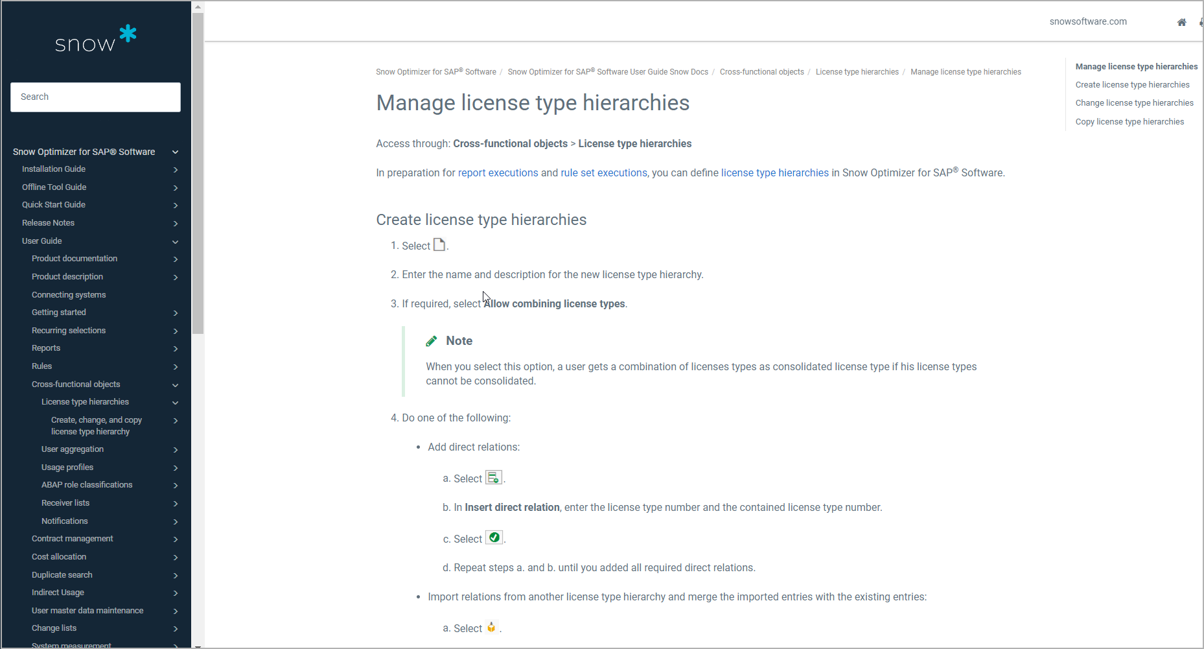Open Cost allocation sidebar item
This screenshot has height=649, width=1204.
tap(59, 557)
